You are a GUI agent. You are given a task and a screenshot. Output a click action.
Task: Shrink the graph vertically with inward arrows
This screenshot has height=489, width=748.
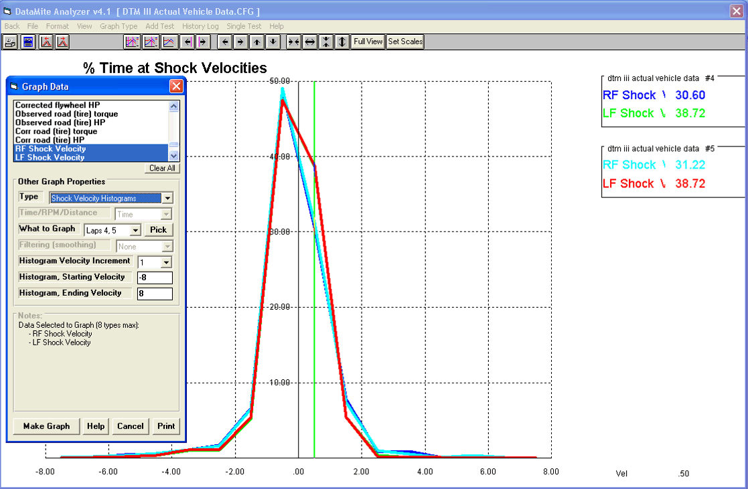pos(326,42)
